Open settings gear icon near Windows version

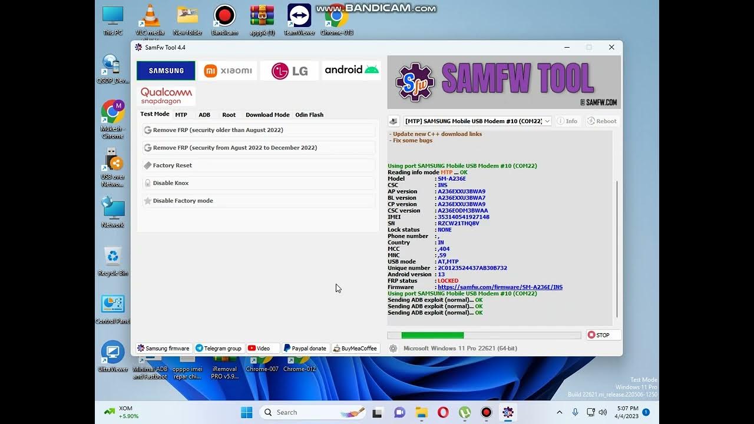click(x=393, y=349)
